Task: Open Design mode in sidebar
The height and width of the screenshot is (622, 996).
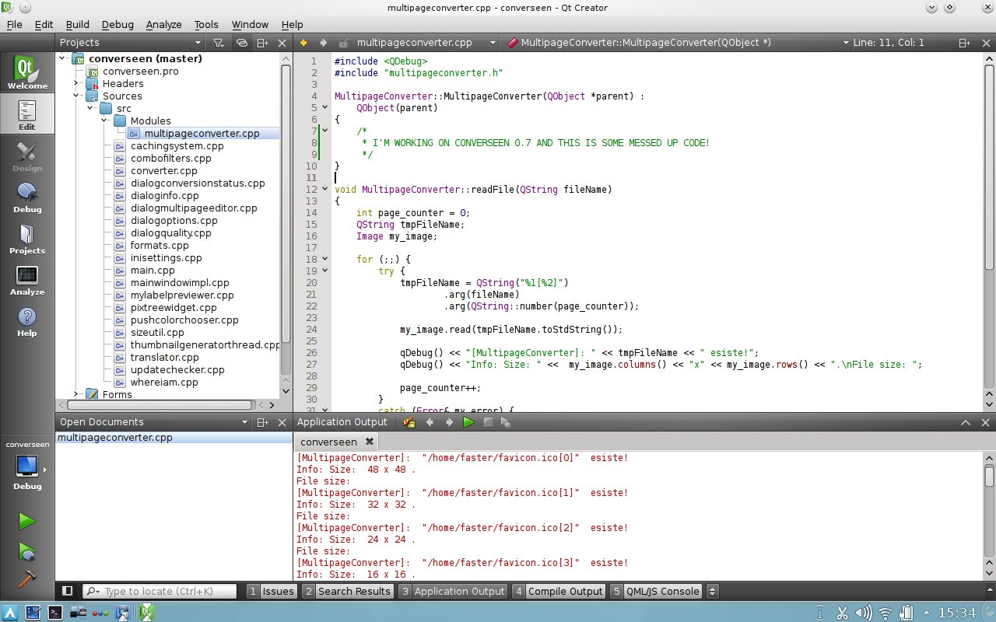Action: (x=27, y=156)
